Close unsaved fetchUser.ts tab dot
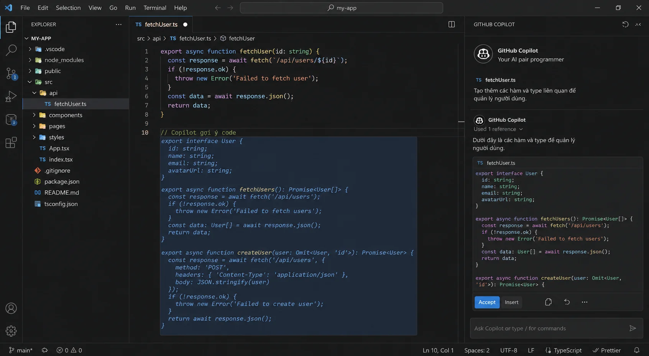Viewport: 649px width, 356px height. 185,25
